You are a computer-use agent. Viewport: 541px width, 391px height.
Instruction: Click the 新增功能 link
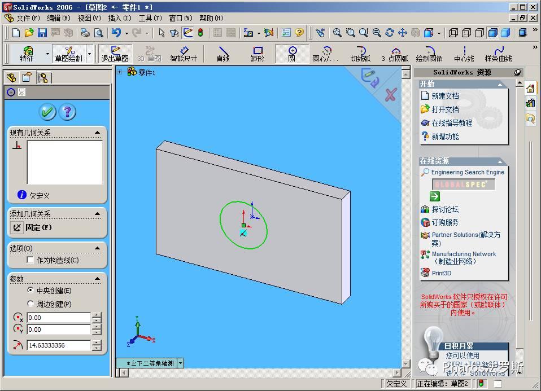pyautogui.click(x=445, y=137)
